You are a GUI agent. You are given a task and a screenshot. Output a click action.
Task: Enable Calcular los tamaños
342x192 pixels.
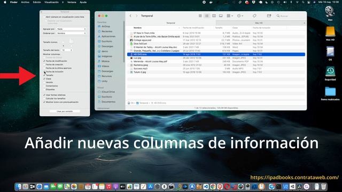(44, 98)
